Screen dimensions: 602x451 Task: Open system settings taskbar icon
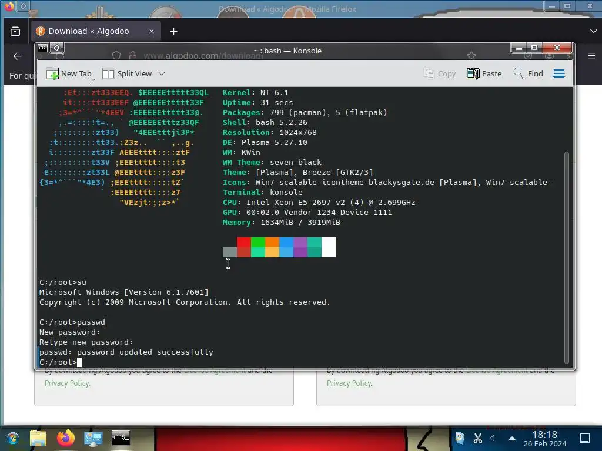tap(93, 438)
